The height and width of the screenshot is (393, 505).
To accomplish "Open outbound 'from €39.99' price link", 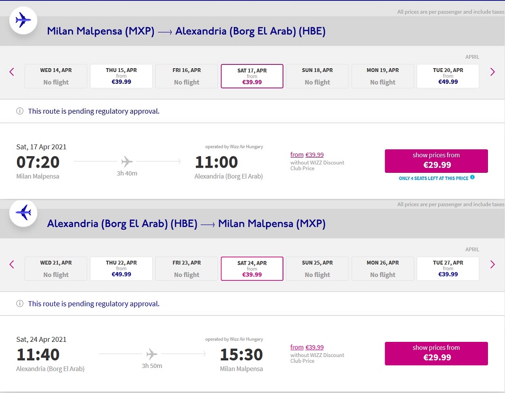I will coord(307,155).
